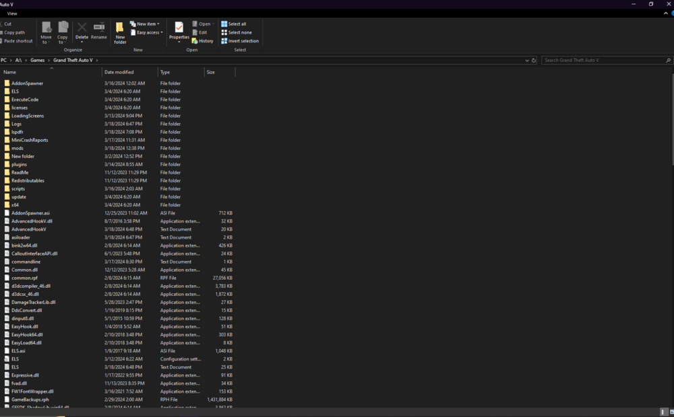Switch to large thumbnails view in status bar
The width and height of the screenshot is (674, 417).
point(671,411)
